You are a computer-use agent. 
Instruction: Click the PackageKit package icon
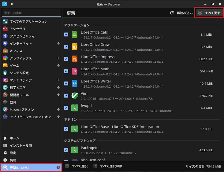75,150
